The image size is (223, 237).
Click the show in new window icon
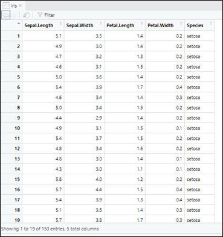(26, 15)
